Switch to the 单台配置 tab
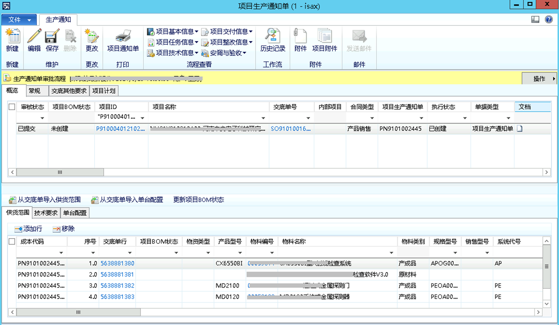 75,213
